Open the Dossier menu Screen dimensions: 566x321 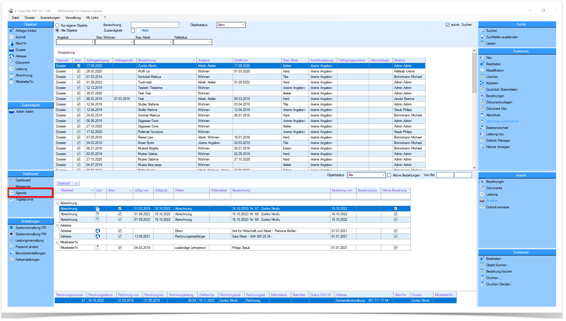(30, 18)
